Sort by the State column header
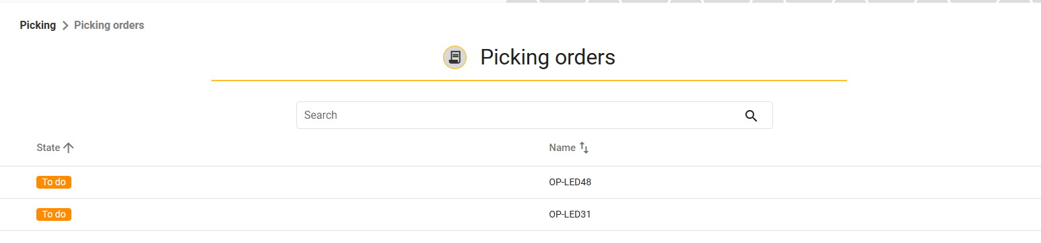 pyautogui.click(x=48, y=148)
